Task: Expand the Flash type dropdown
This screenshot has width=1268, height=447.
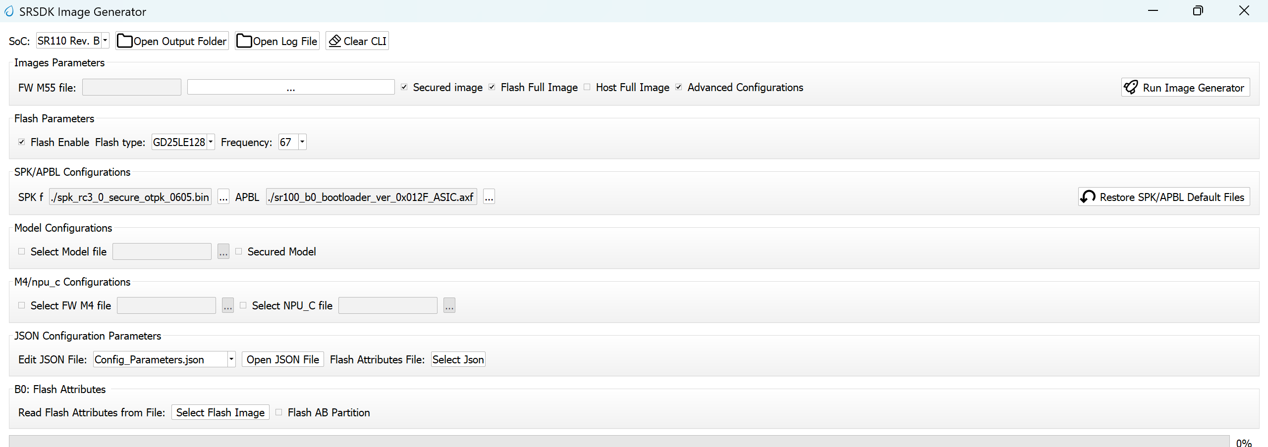Action: [x=211, y=142]
